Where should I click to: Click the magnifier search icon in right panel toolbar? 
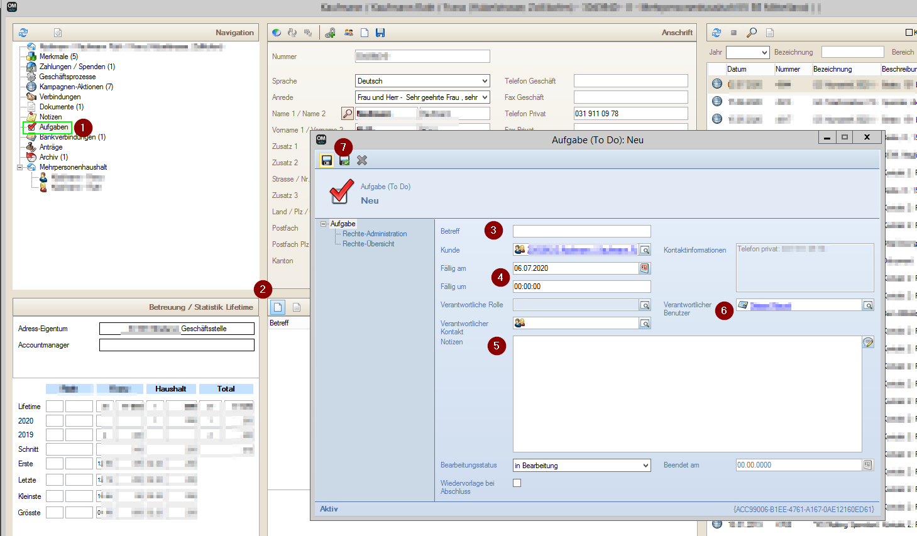(x=751, y=33)
